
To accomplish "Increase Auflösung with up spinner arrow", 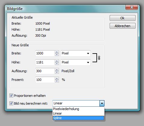I will pos(57,70).
